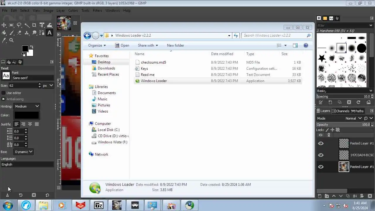The height and width of the screenshot is (211, 375).
Task: Select the Text tool
Action: (x=50, y=33)
